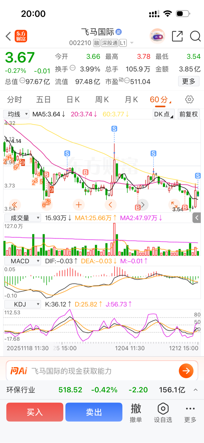The height and width of the screenshot is (443, 204).
Task: Open the 东方财富 orange logo icon
Action: click(x=21, y=36)
